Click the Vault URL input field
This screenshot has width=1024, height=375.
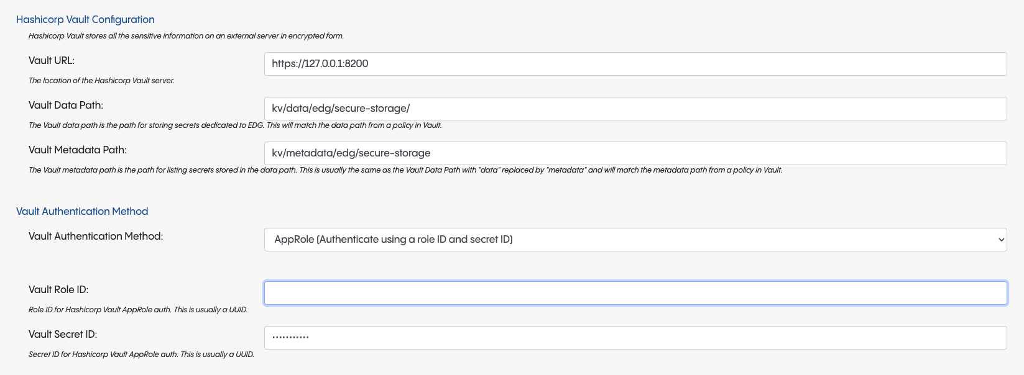[x=635, y=64]
